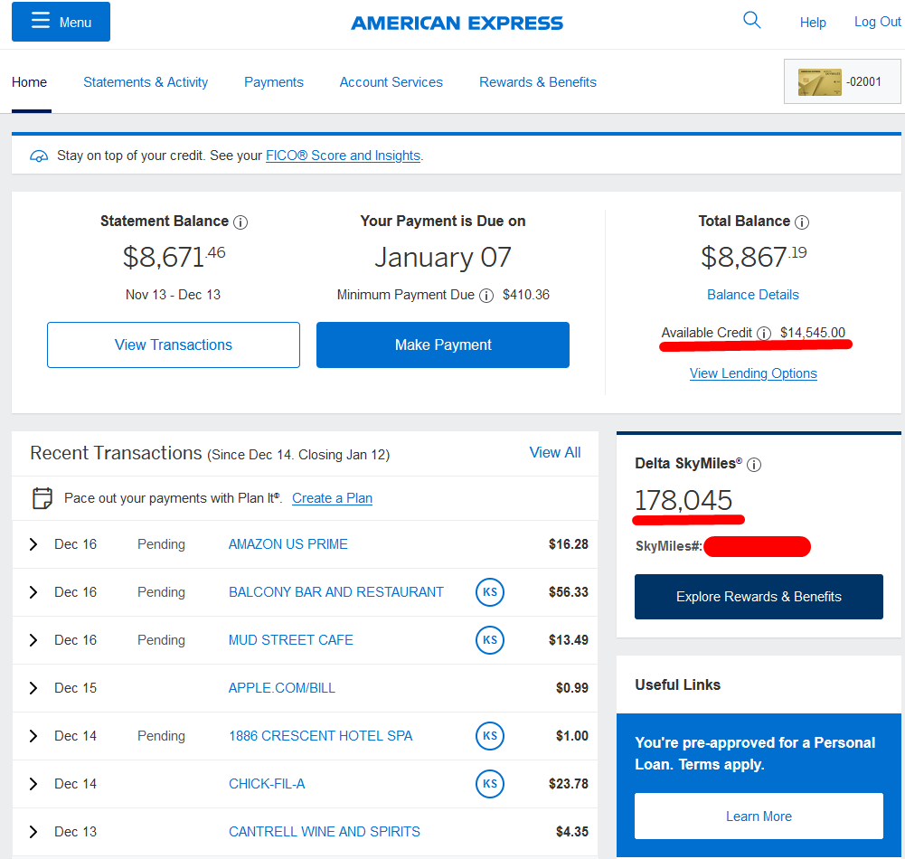This screenshot has width=905, height=859.
Task: Open the card selector ending -02001
Action: point(842,81)
